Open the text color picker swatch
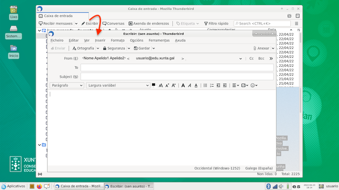 coord(154,85)
